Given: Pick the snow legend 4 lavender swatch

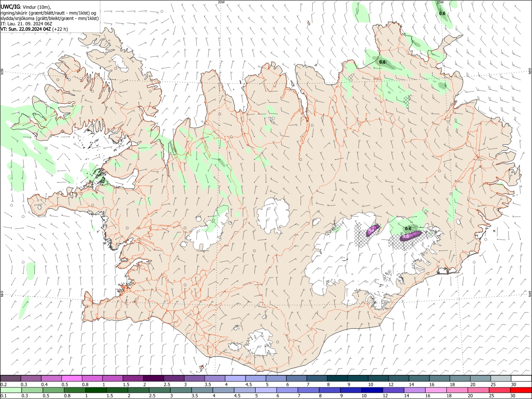Looking at the screenshot, I should point(235,378).
